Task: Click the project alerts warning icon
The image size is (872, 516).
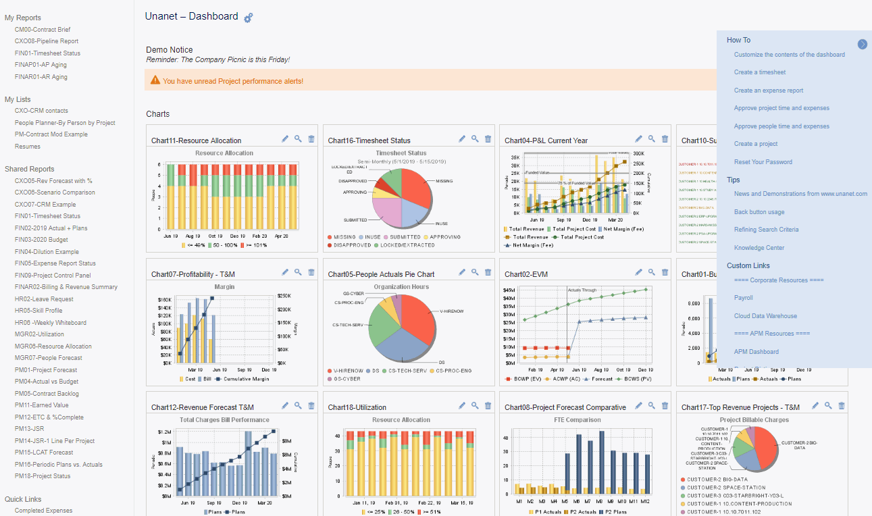Action: (x=155, y=80)
